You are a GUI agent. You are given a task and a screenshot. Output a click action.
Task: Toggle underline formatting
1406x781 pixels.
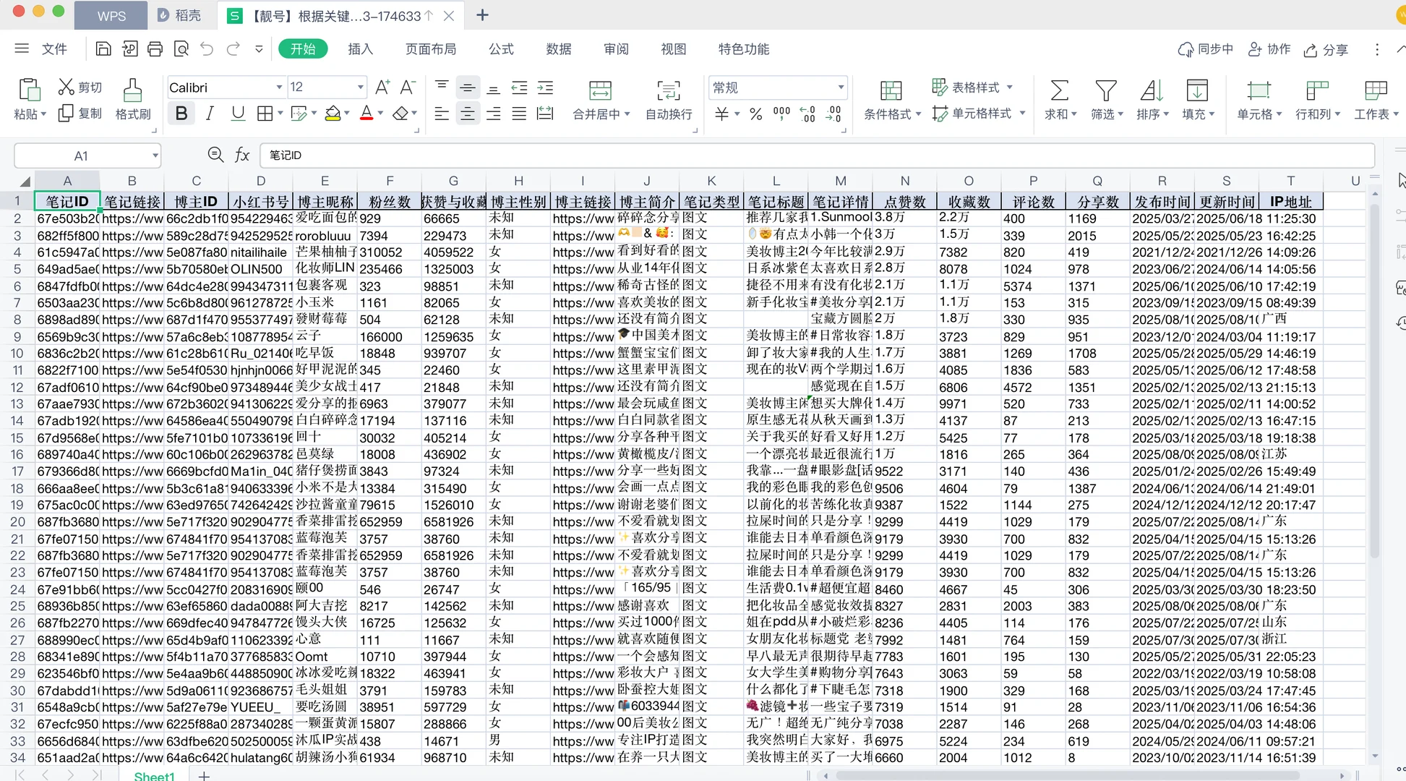pyautogui.click(x=238, y=114)
